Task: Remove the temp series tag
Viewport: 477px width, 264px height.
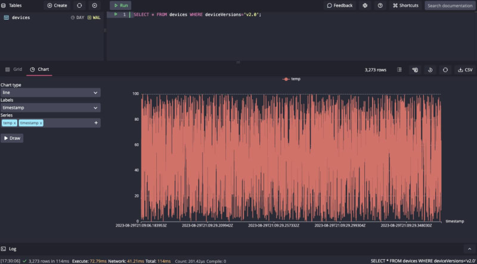Action: click(14, 123)
